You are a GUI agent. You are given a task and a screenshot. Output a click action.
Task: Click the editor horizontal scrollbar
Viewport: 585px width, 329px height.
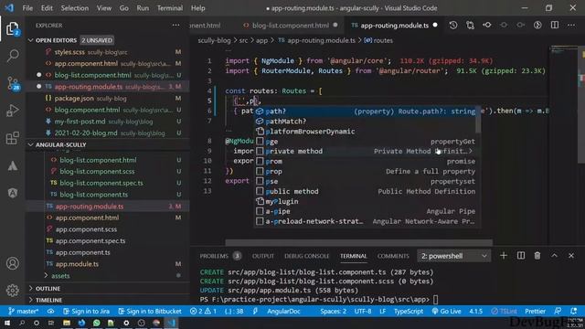(358, 243)
